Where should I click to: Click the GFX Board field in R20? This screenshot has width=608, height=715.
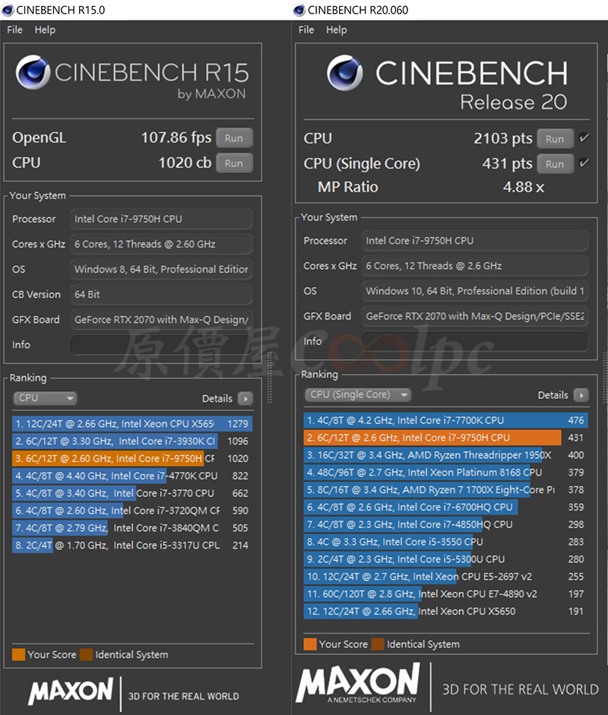[474, 316]
